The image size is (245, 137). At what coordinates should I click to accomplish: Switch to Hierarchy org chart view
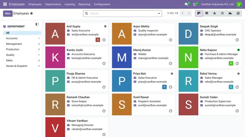point(215,13)
